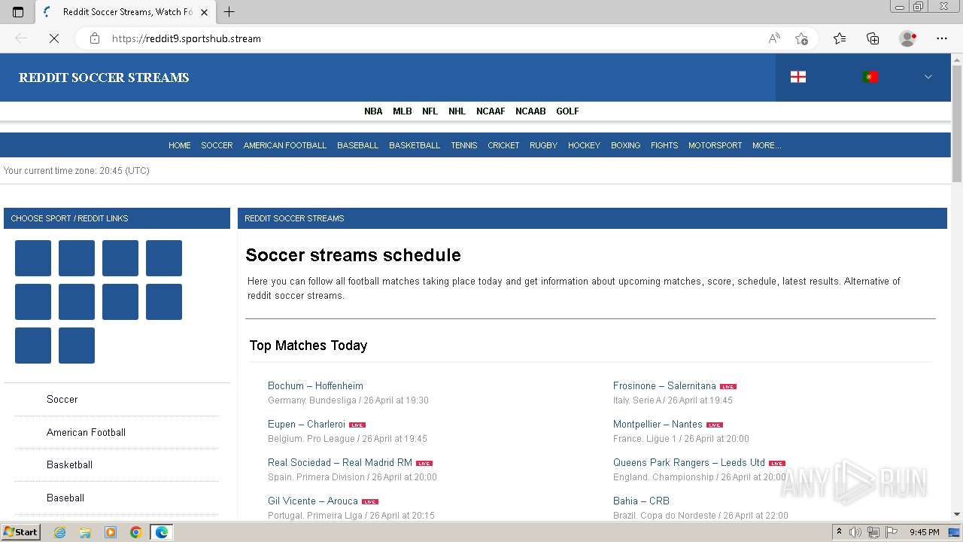Click the England flag language icon
Viewport: 963px width, 542px height.
coord(798,77)
